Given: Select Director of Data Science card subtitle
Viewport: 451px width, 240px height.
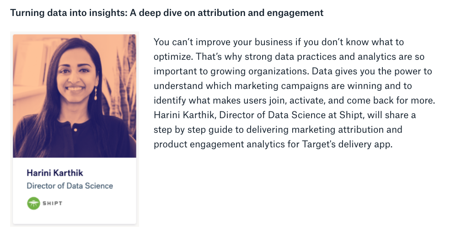Looking at the screenshot, I should [x=70, y=186].
